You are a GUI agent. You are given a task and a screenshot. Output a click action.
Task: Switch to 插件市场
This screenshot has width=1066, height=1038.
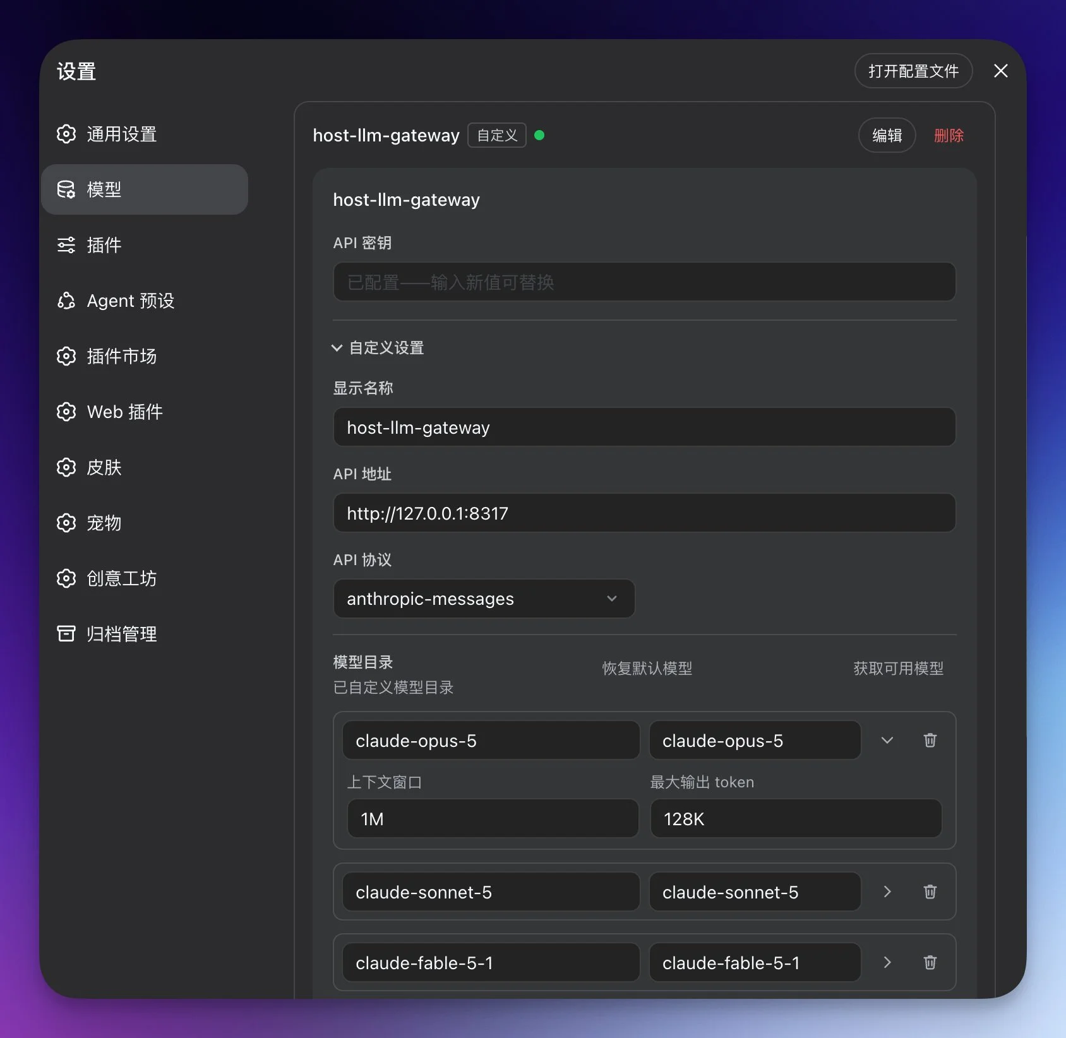tap(145, 356)
